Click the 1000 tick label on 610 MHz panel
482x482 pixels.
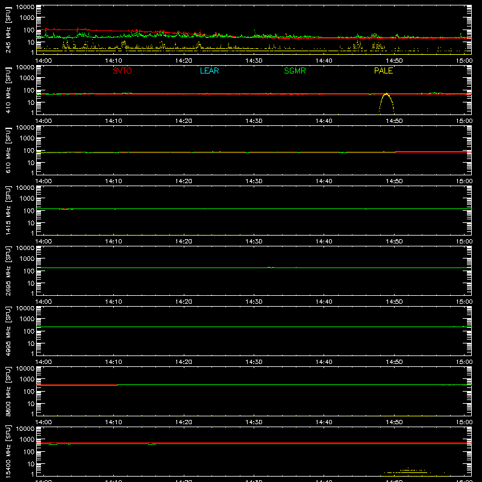click(27, 138)
